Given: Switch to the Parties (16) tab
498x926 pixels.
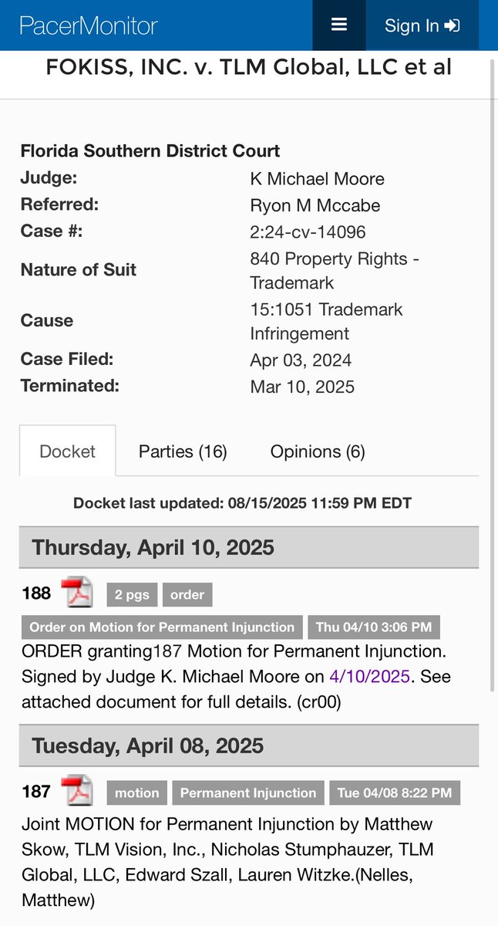Looking at the screenshot, I should [x=183, y=451].
